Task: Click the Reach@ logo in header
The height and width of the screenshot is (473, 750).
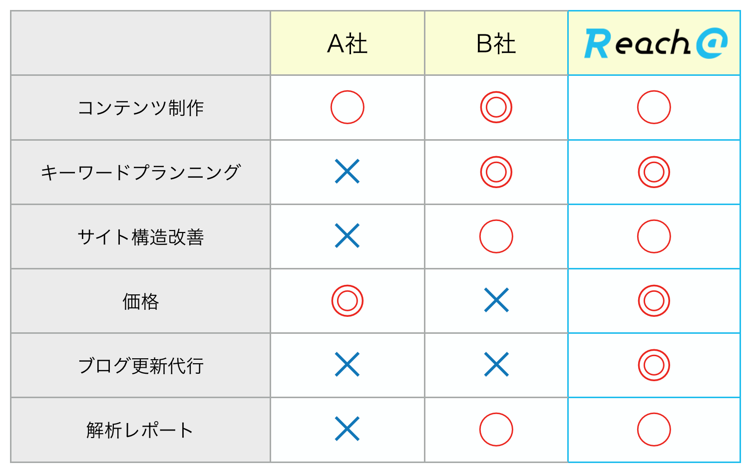Action: 656,43
